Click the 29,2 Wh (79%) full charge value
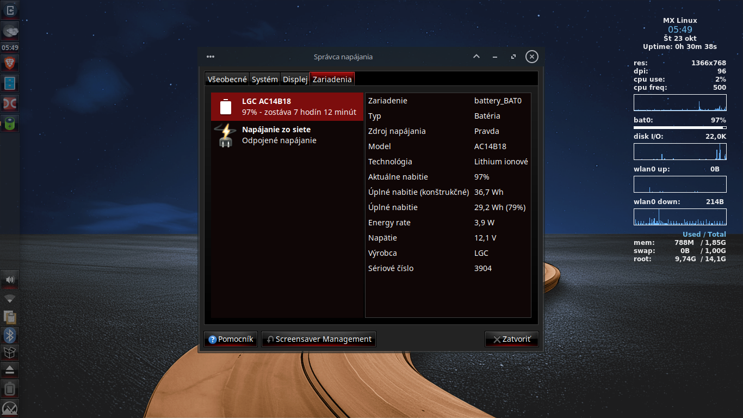 (500, 207)
